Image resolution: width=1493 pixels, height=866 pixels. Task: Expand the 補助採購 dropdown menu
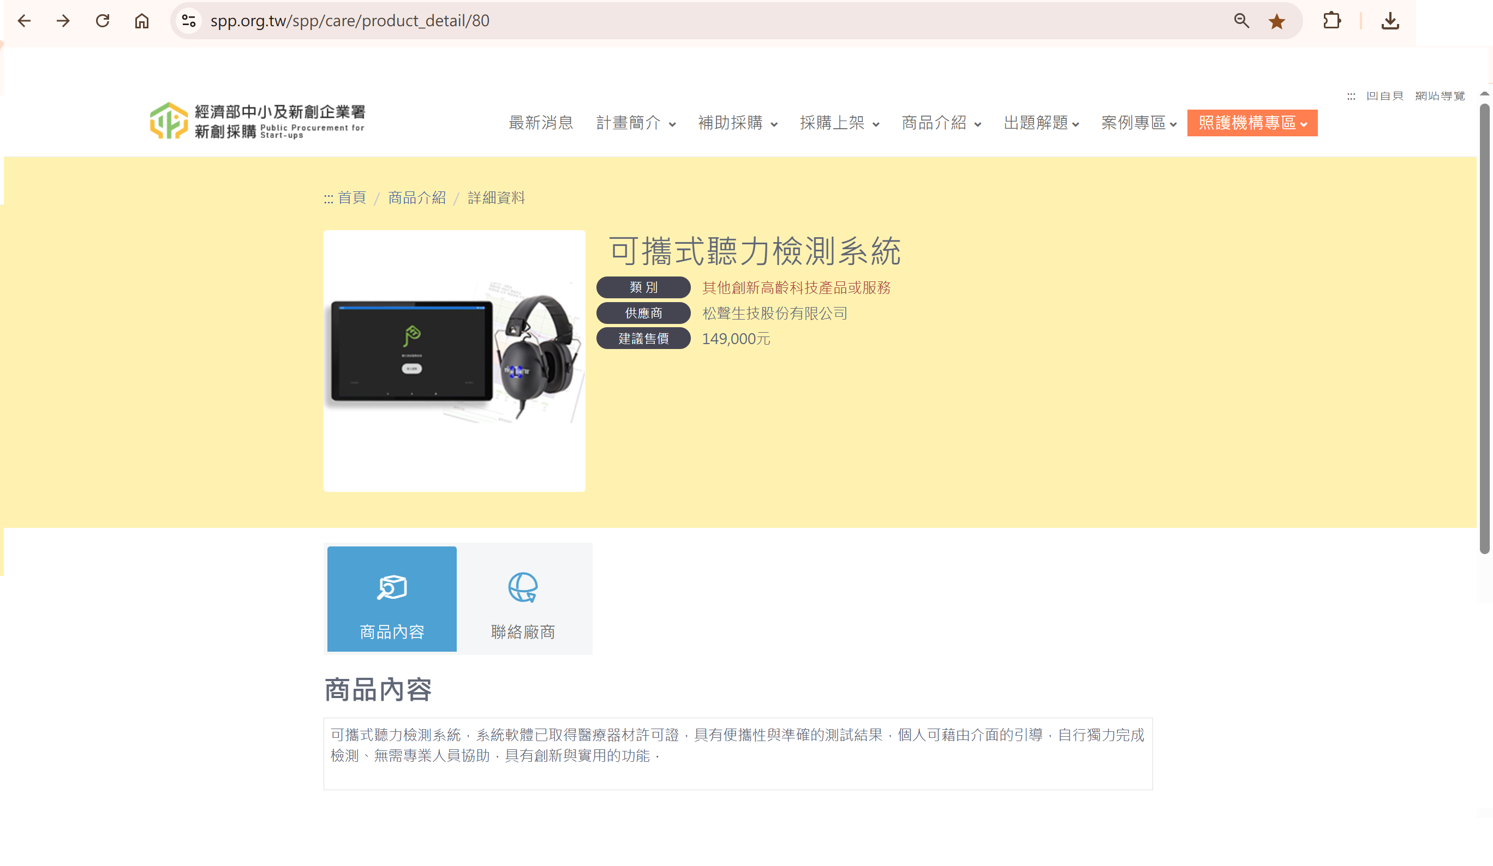coord(738,123)
